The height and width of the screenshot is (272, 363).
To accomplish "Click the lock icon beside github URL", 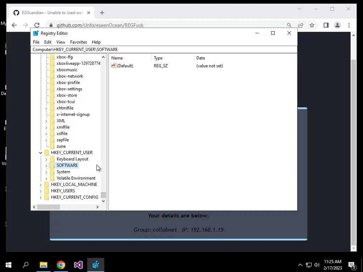I will (51, 25).
